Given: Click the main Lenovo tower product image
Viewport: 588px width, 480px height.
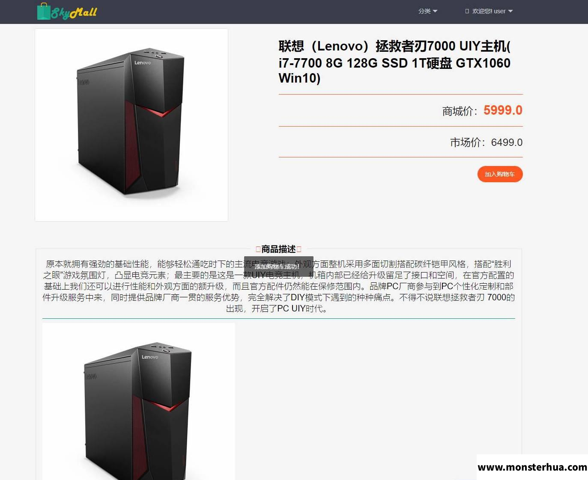Looking at the screenshot, I should click(131, 125).
